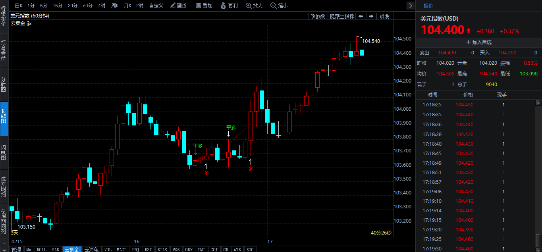Switch to 日K daily period
The image size is (542, 252).
click(x=19, y=6)
